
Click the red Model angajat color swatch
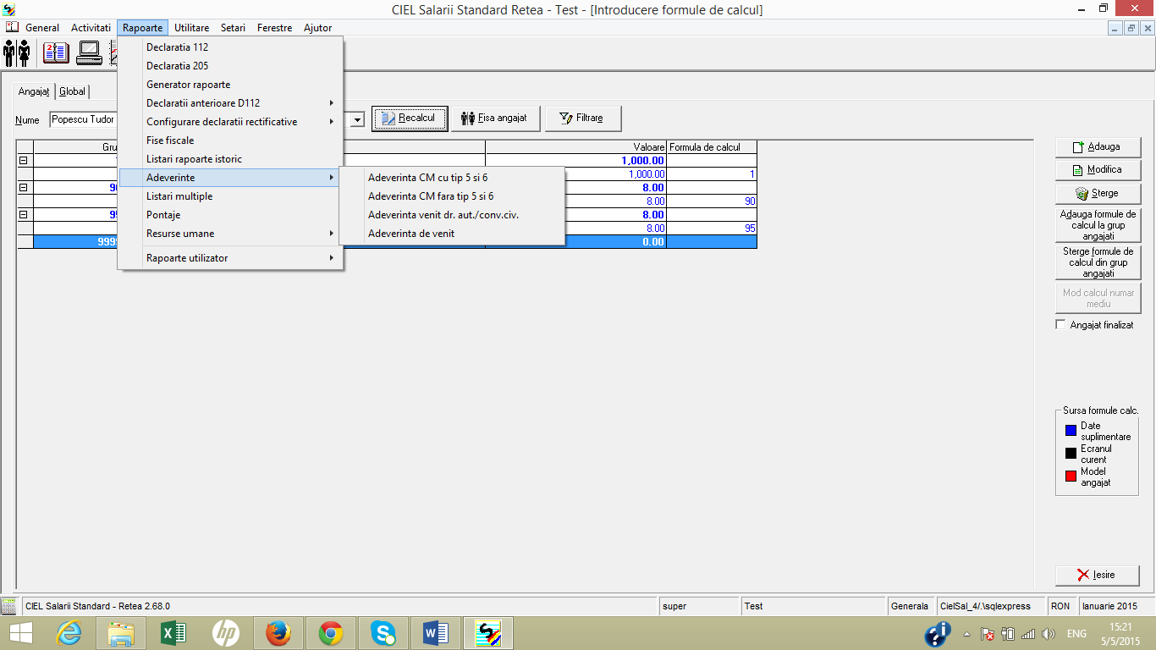1071,477
